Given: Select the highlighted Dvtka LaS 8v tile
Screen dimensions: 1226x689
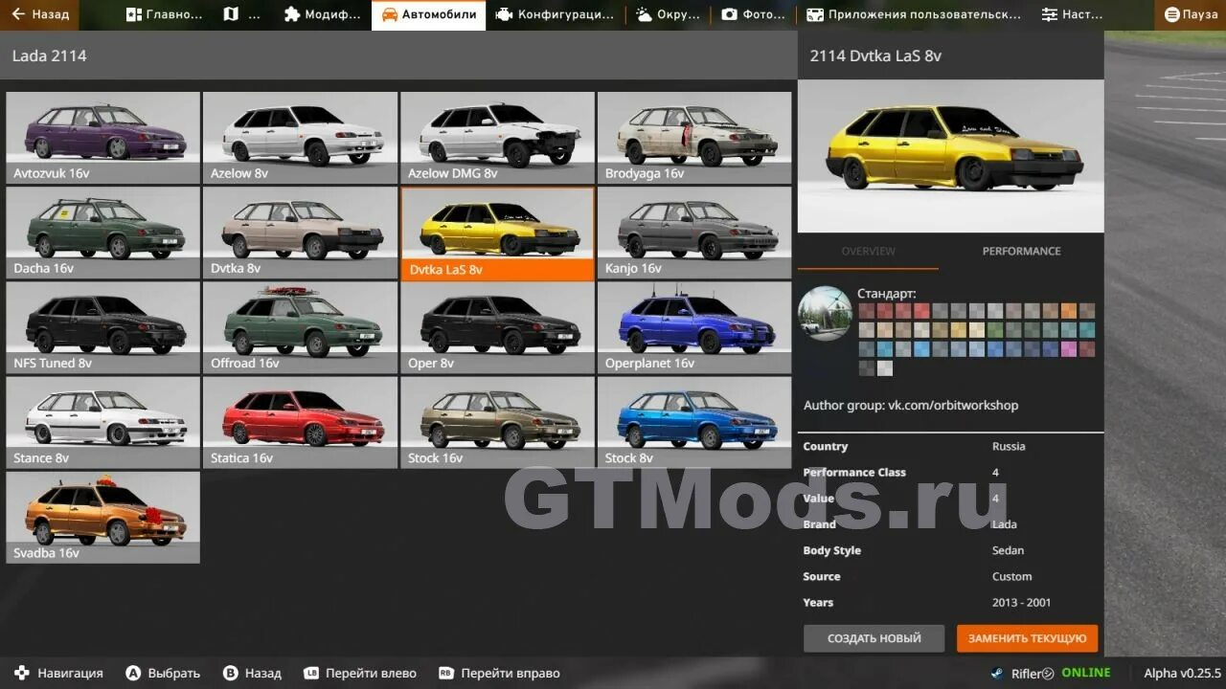Looking at the screenshot, I should [498, 233].
